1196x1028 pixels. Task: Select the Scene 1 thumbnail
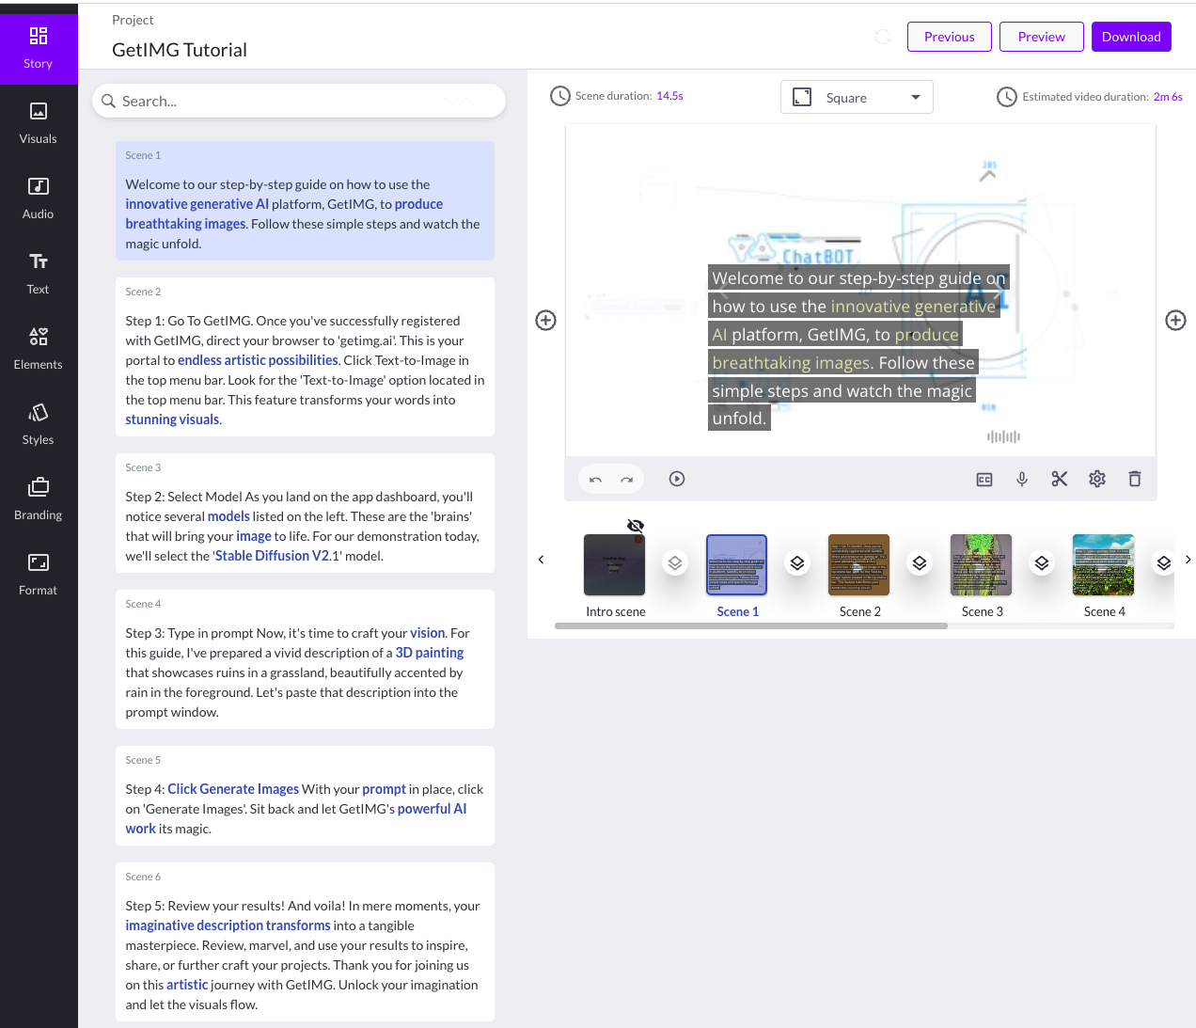click(737, 565)
